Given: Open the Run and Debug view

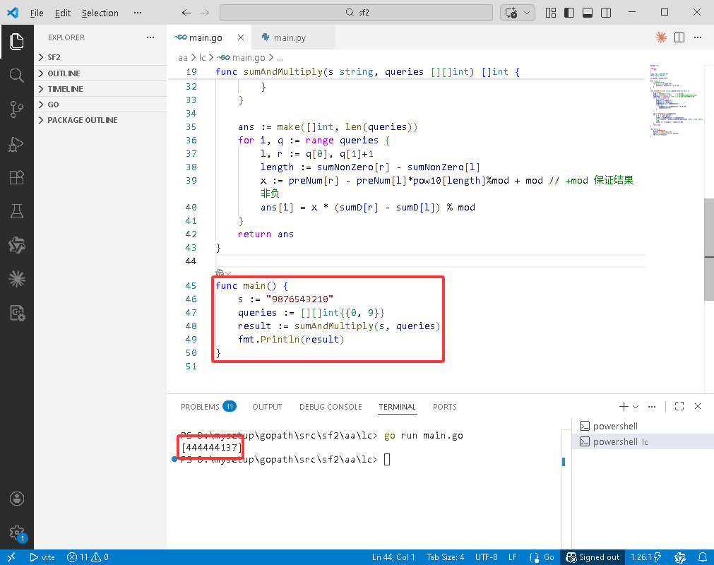Looking at the screenshot, I should tap(16, 144).
